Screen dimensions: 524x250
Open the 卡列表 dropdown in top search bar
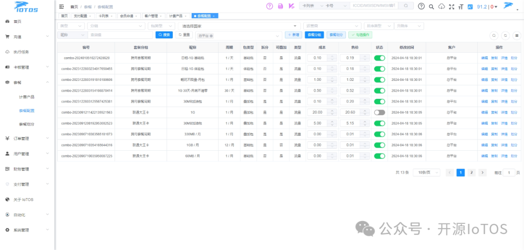click(x=312, y=6)
